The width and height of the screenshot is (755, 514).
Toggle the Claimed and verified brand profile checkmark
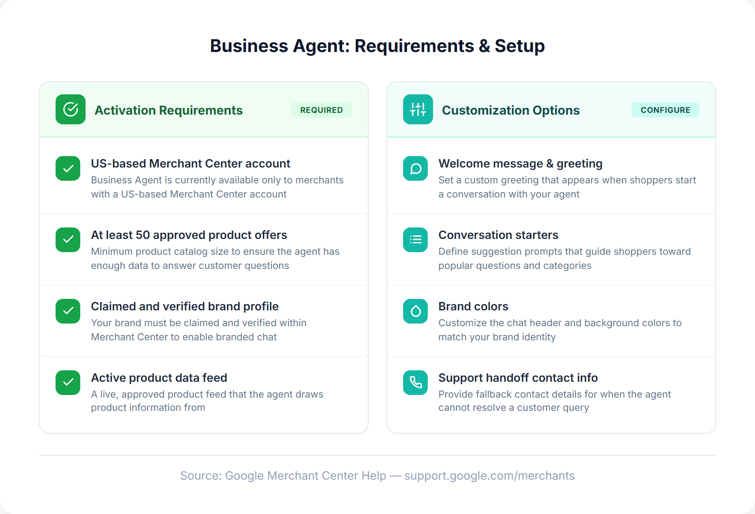point(67,311)
